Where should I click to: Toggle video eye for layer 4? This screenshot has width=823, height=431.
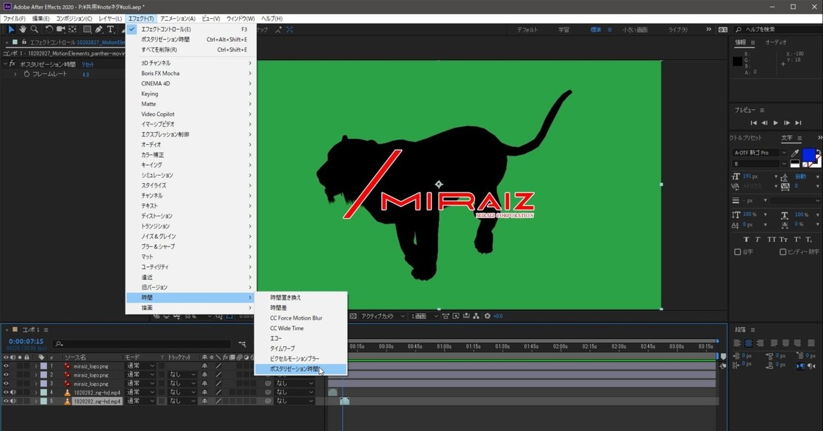6,392
